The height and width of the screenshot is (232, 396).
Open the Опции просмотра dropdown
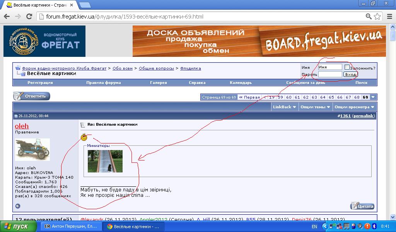[354, 107]
